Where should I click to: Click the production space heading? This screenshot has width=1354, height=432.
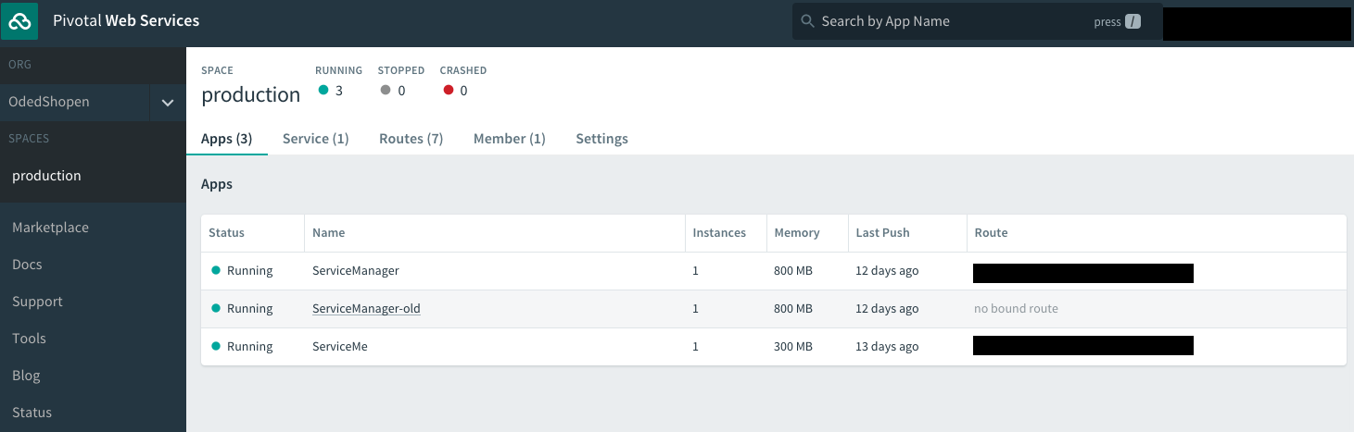[x=250, y=94]
